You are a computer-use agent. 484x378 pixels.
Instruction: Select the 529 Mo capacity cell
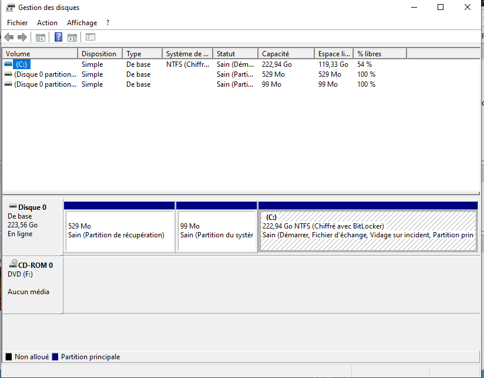pos(274,74)
